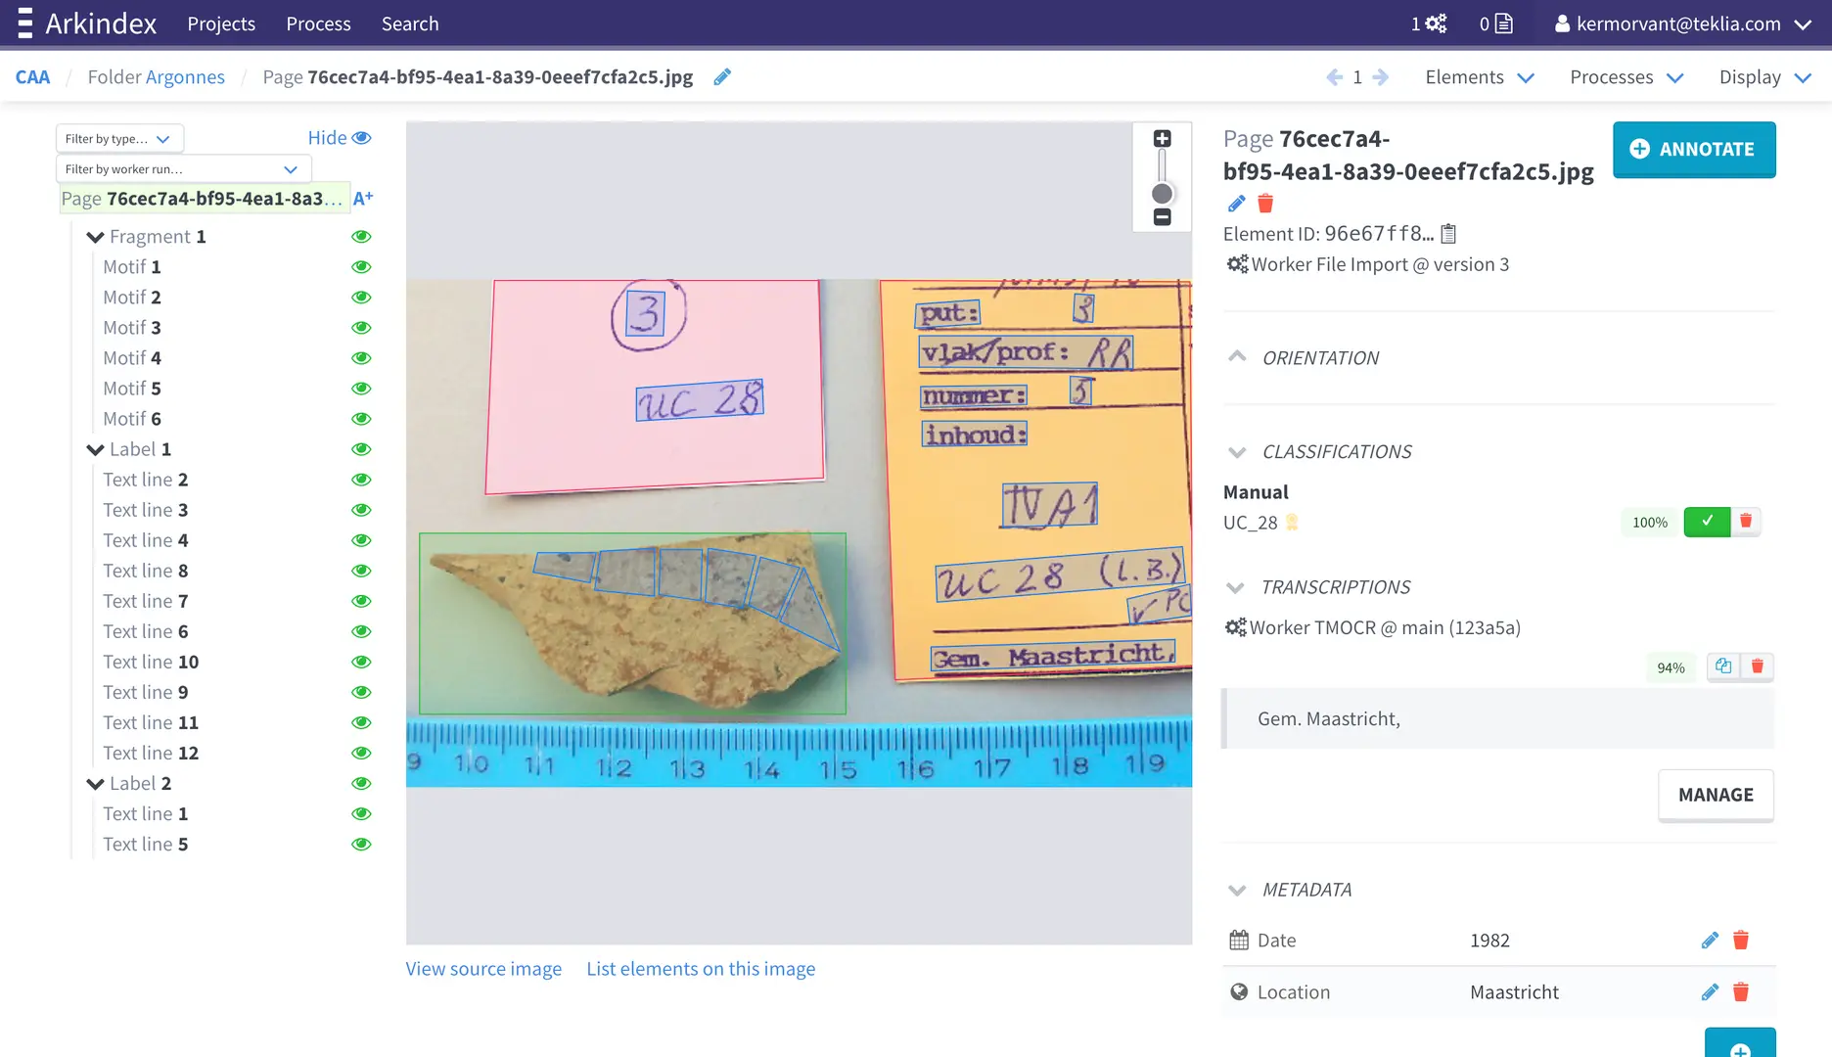Open the Process menu in top navigation

point(318,23)
